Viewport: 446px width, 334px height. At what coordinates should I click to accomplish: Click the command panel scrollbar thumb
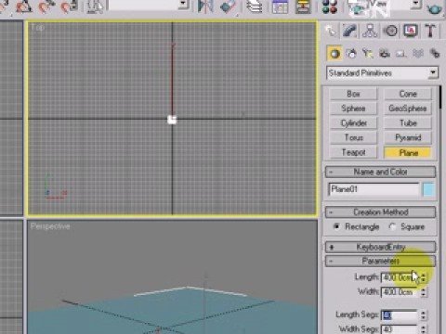[x=440, y=97]
